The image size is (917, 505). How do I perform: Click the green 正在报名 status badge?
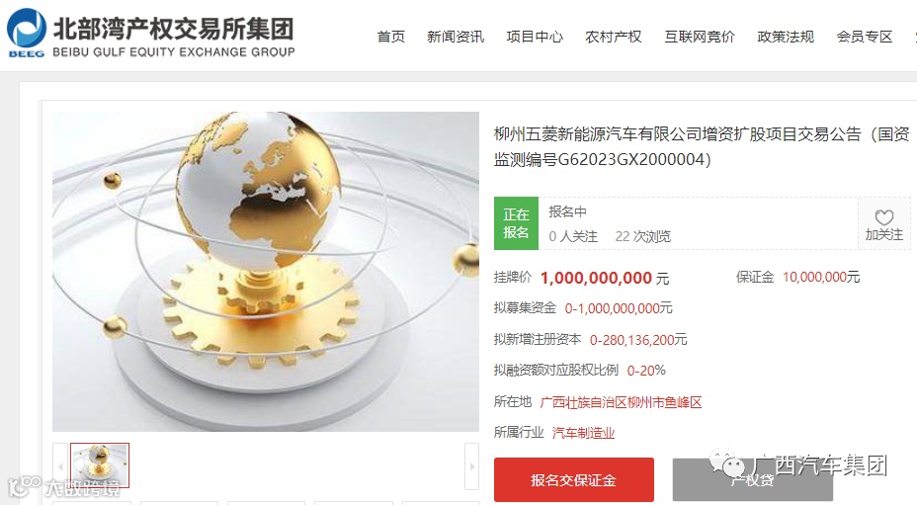[516, 223]
